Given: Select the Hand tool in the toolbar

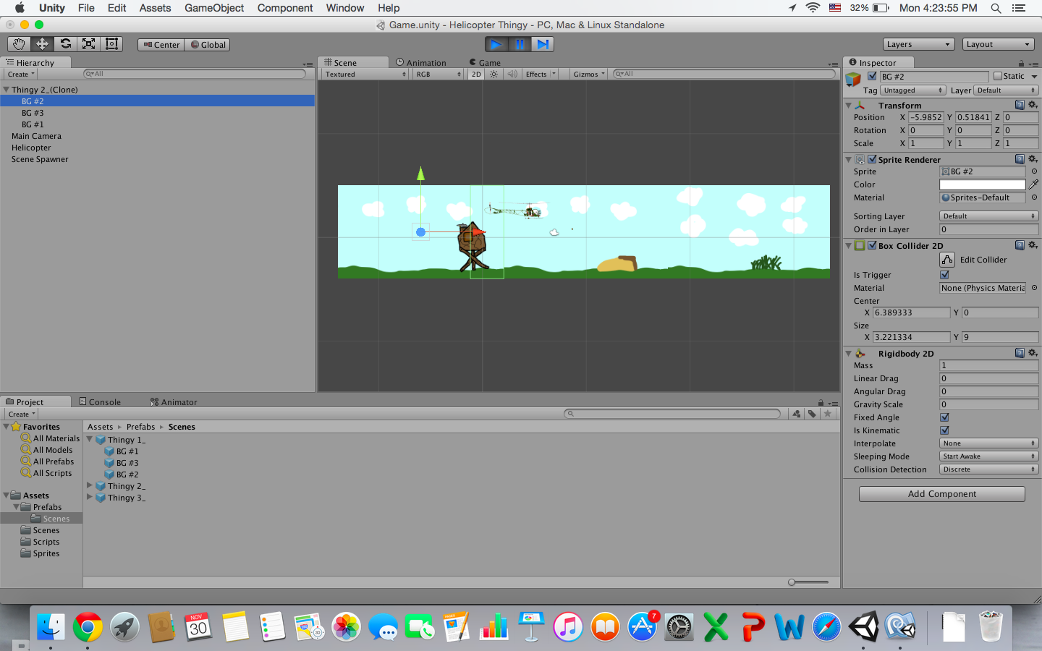Looking at the screenshot, I should (x=19, y=44).
